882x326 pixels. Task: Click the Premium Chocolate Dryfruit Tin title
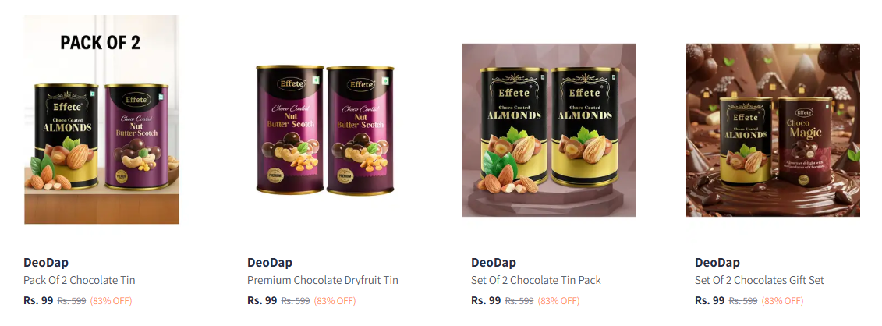pos(323,280)
